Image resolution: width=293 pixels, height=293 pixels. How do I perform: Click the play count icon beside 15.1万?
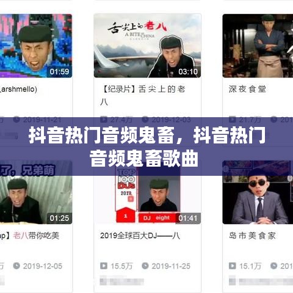pos(233,266)
